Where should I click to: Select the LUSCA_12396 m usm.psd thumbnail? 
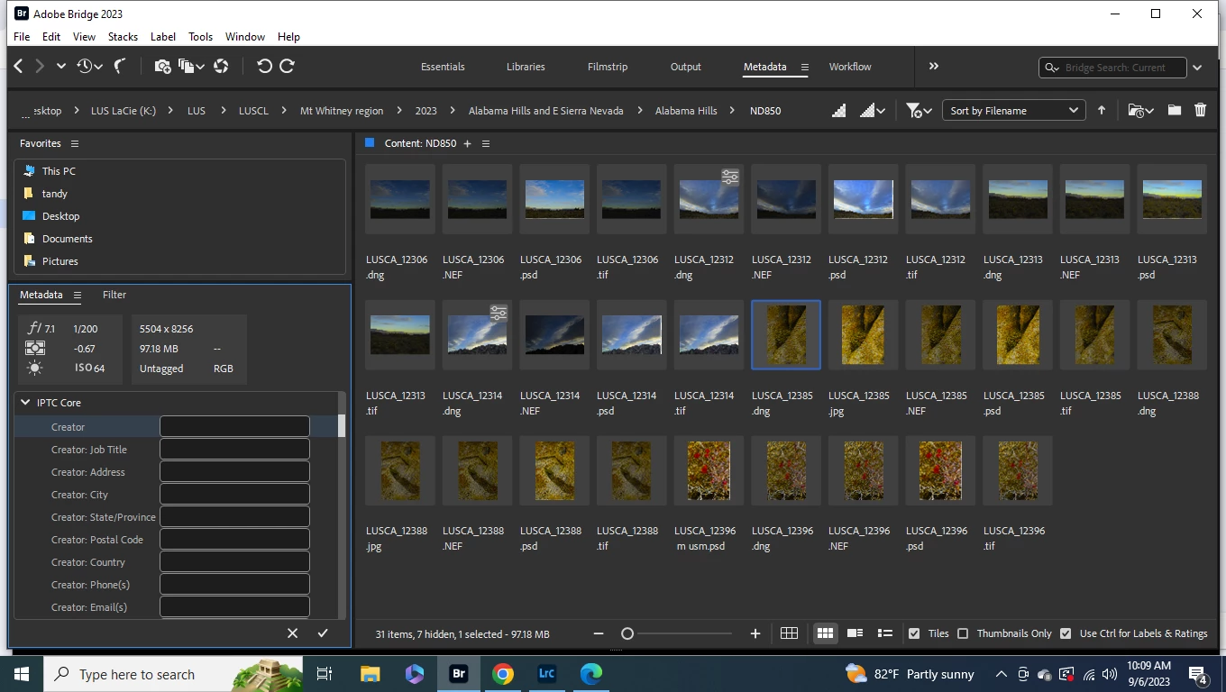(709, 470)
